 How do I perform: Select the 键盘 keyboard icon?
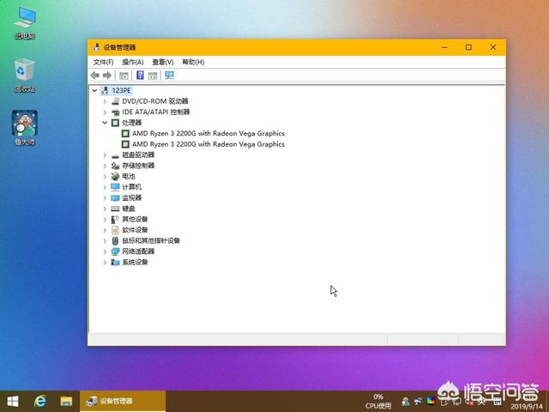tap(115, 209)
